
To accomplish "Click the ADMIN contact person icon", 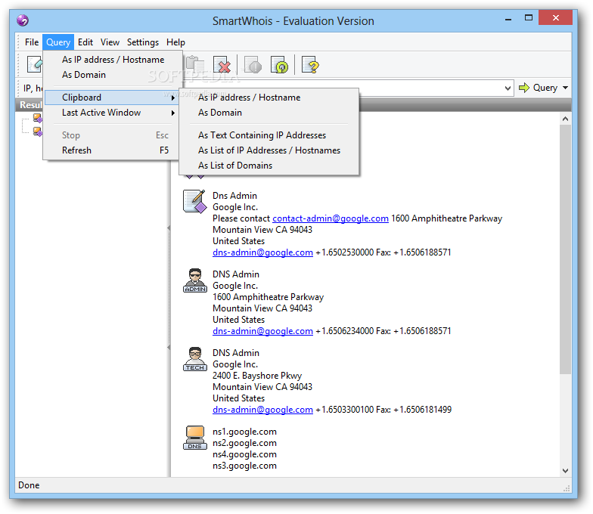I will [x=195, y=280].
